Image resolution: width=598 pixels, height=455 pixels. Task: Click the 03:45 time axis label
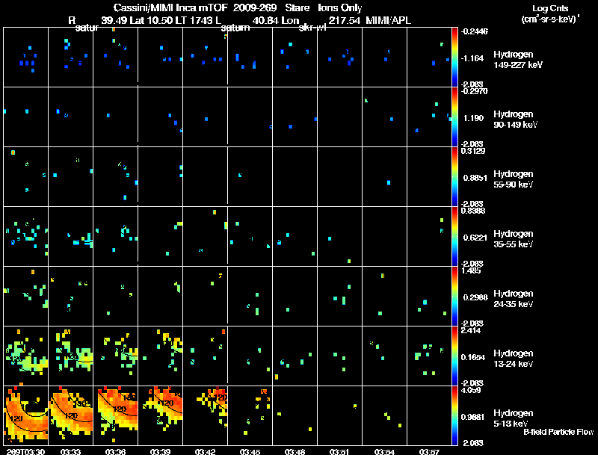point(250,452)
